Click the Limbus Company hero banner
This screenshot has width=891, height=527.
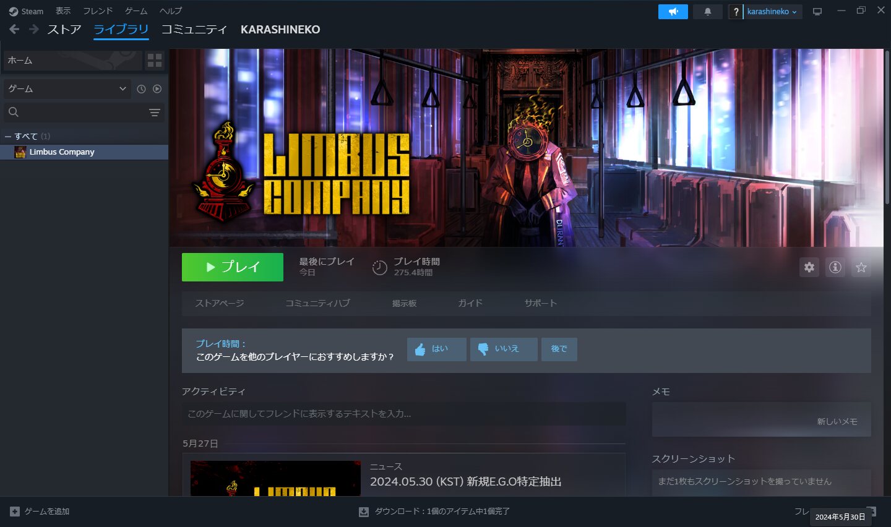point(527,148)
